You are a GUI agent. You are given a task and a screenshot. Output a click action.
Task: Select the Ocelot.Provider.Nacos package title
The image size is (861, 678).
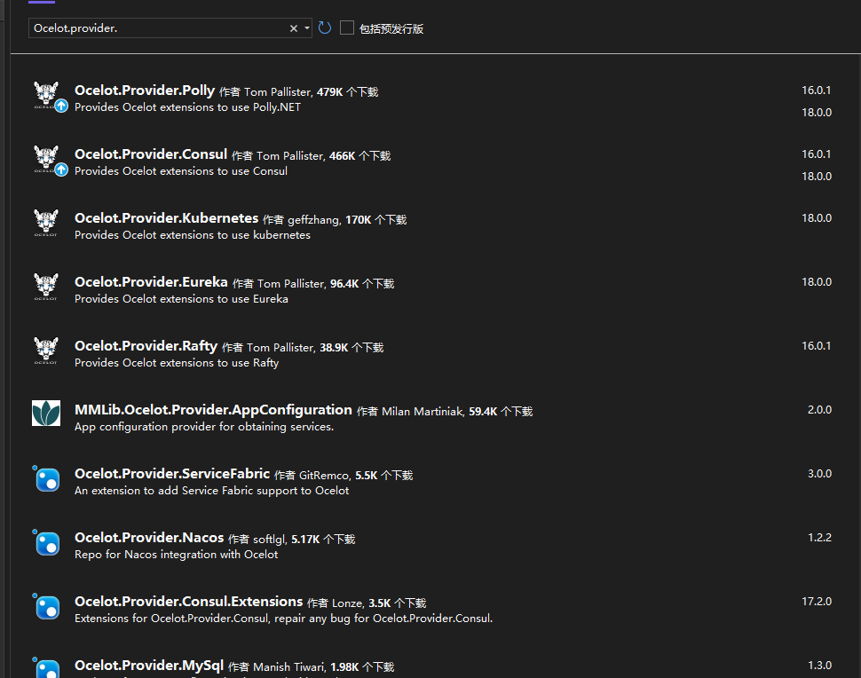click(x=149, y=538)
